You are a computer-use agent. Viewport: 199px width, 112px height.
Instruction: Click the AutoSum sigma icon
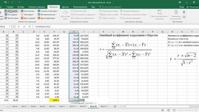6,11
